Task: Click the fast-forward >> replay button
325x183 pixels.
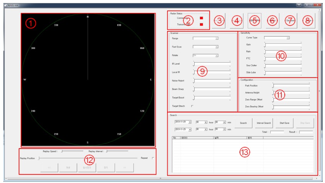Action: (x=125, y=167)
